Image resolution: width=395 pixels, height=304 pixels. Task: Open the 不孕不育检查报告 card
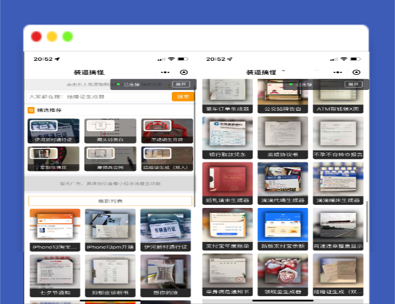pyautogui.click(x=338, y=137)
